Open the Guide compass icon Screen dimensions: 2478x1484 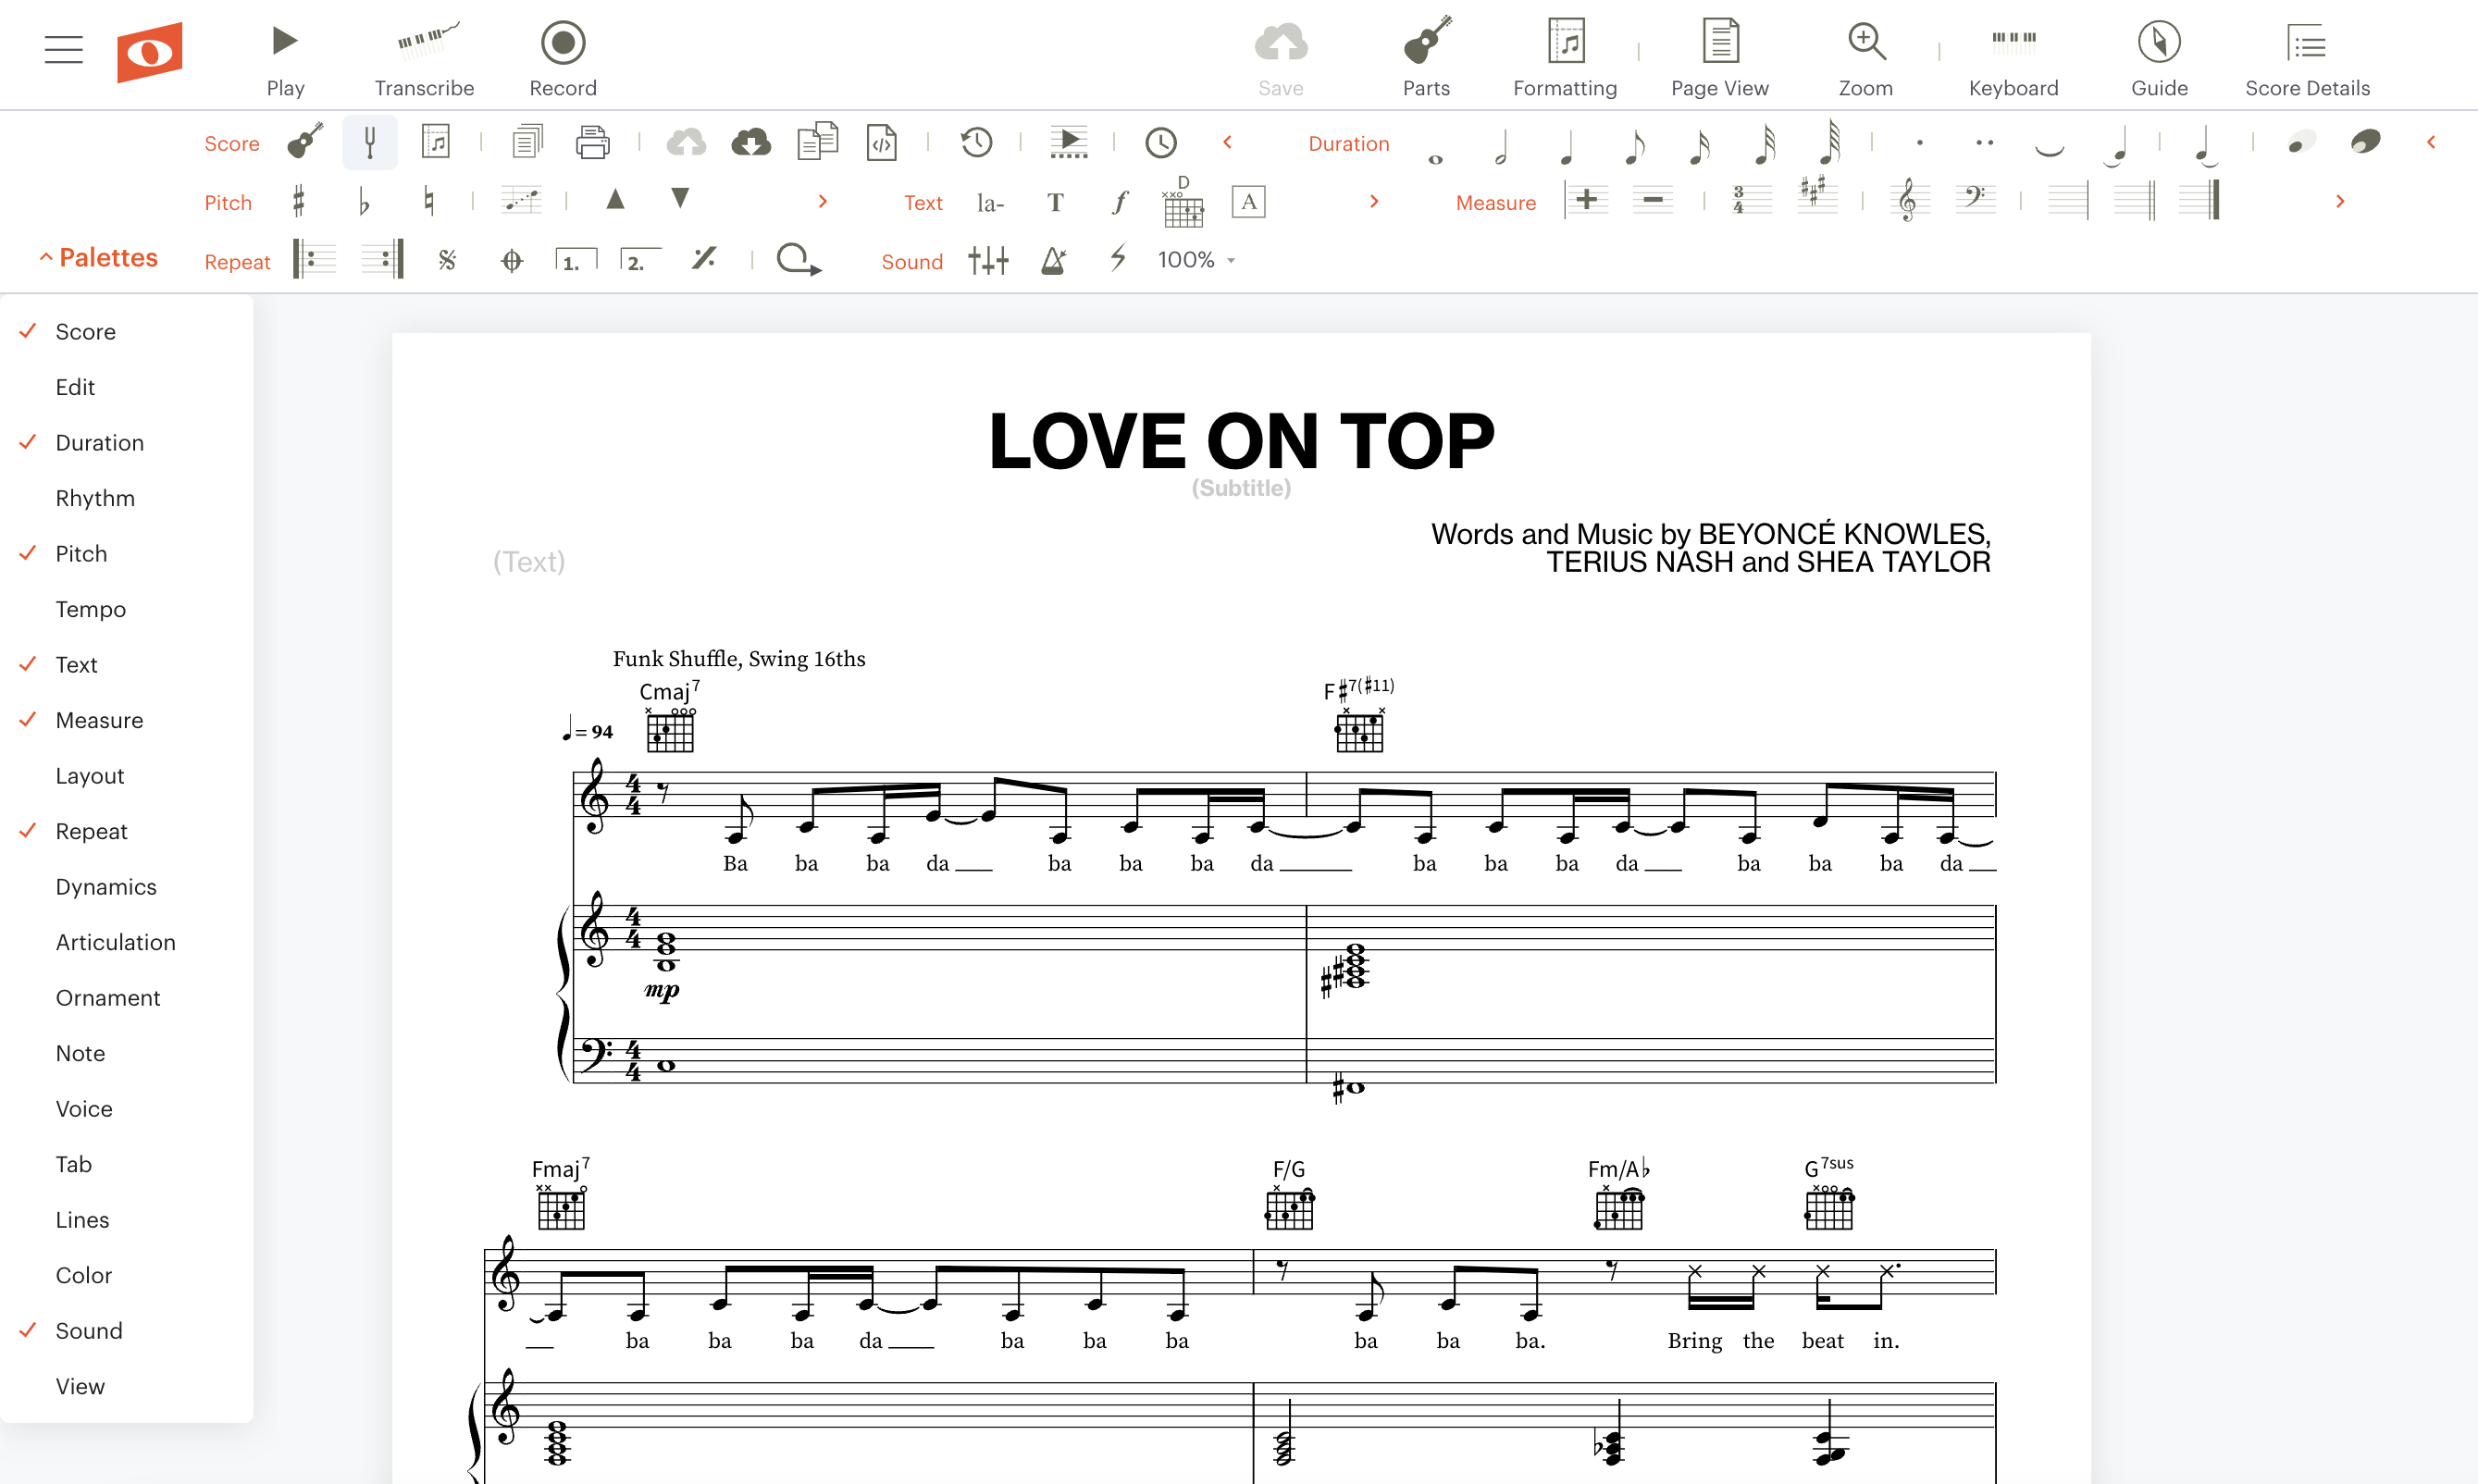coord(2160,59)
